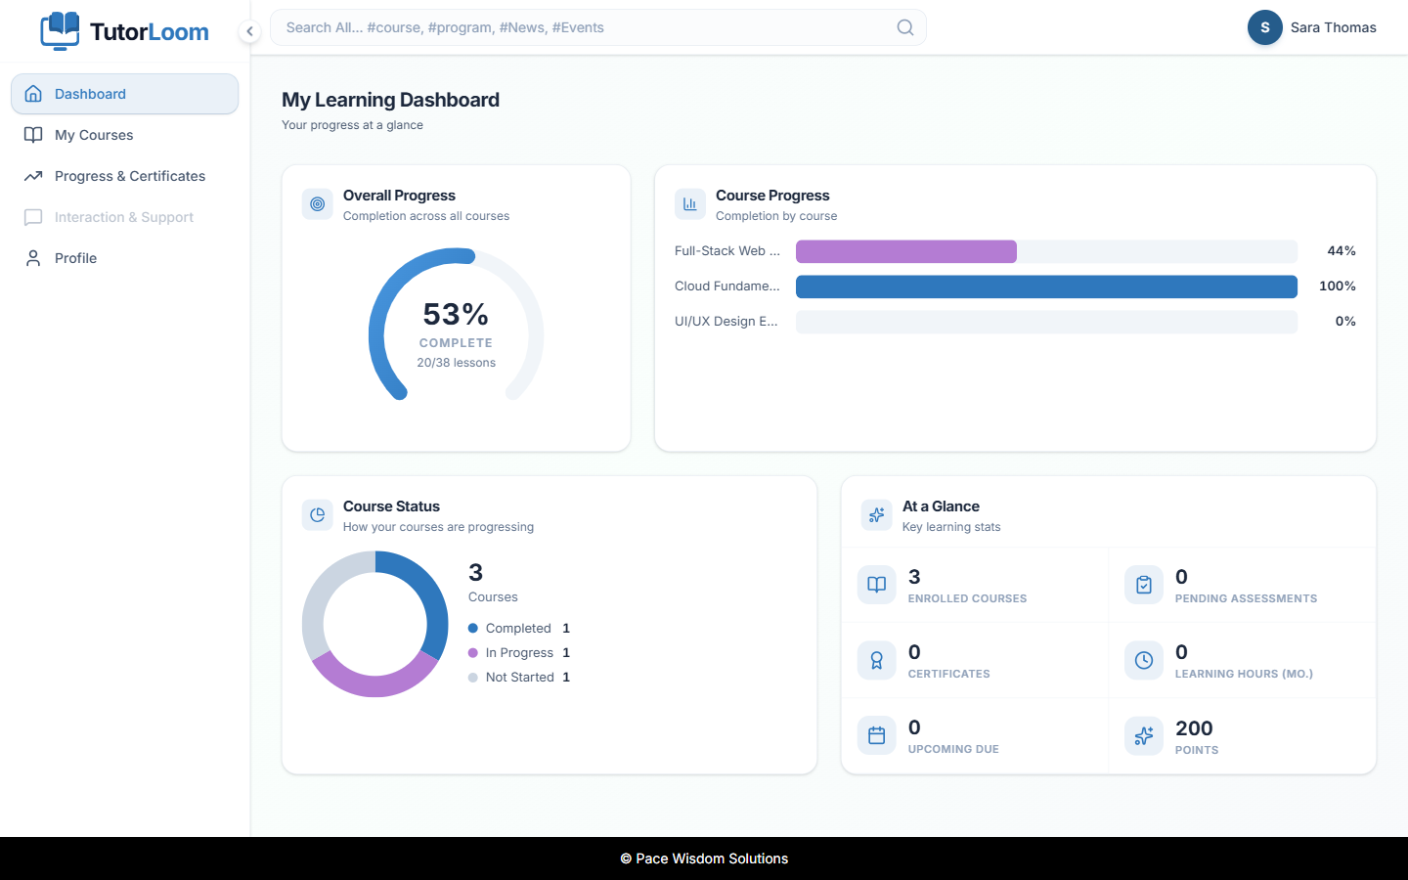1408x880 pixels.
Task: Open Interaction & Support section
Action: pos(125,217)
